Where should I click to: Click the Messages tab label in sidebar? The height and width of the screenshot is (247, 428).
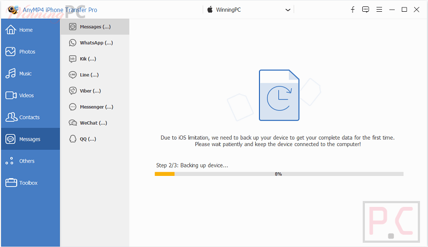[30, 139]
